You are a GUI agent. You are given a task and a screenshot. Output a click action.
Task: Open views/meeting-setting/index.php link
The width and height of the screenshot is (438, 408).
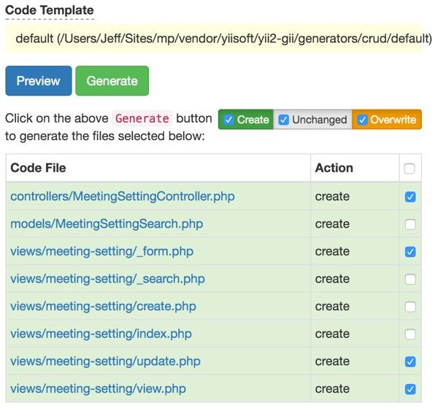101,334
